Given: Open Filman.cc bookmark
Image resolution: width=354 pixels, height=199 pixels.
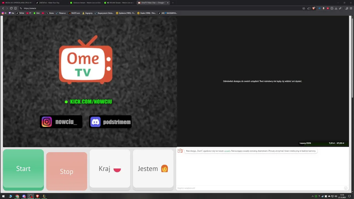Looking at the screenshot, I should (61, 13).
